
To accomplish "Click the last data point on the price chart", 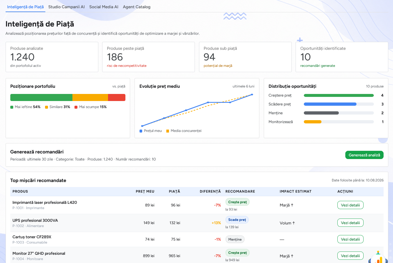I will pos(252,95).
